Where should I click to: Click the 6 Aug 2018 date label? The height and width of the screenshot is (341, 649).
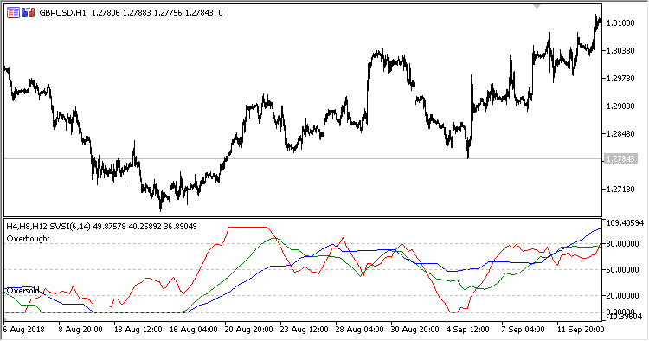click(x=24, y=330)
